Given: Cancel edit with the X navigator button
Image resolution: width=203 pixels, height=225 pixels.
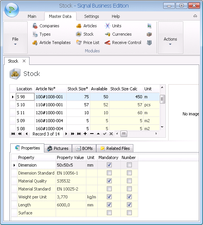Looking at the screenshot, I should 111,134.
